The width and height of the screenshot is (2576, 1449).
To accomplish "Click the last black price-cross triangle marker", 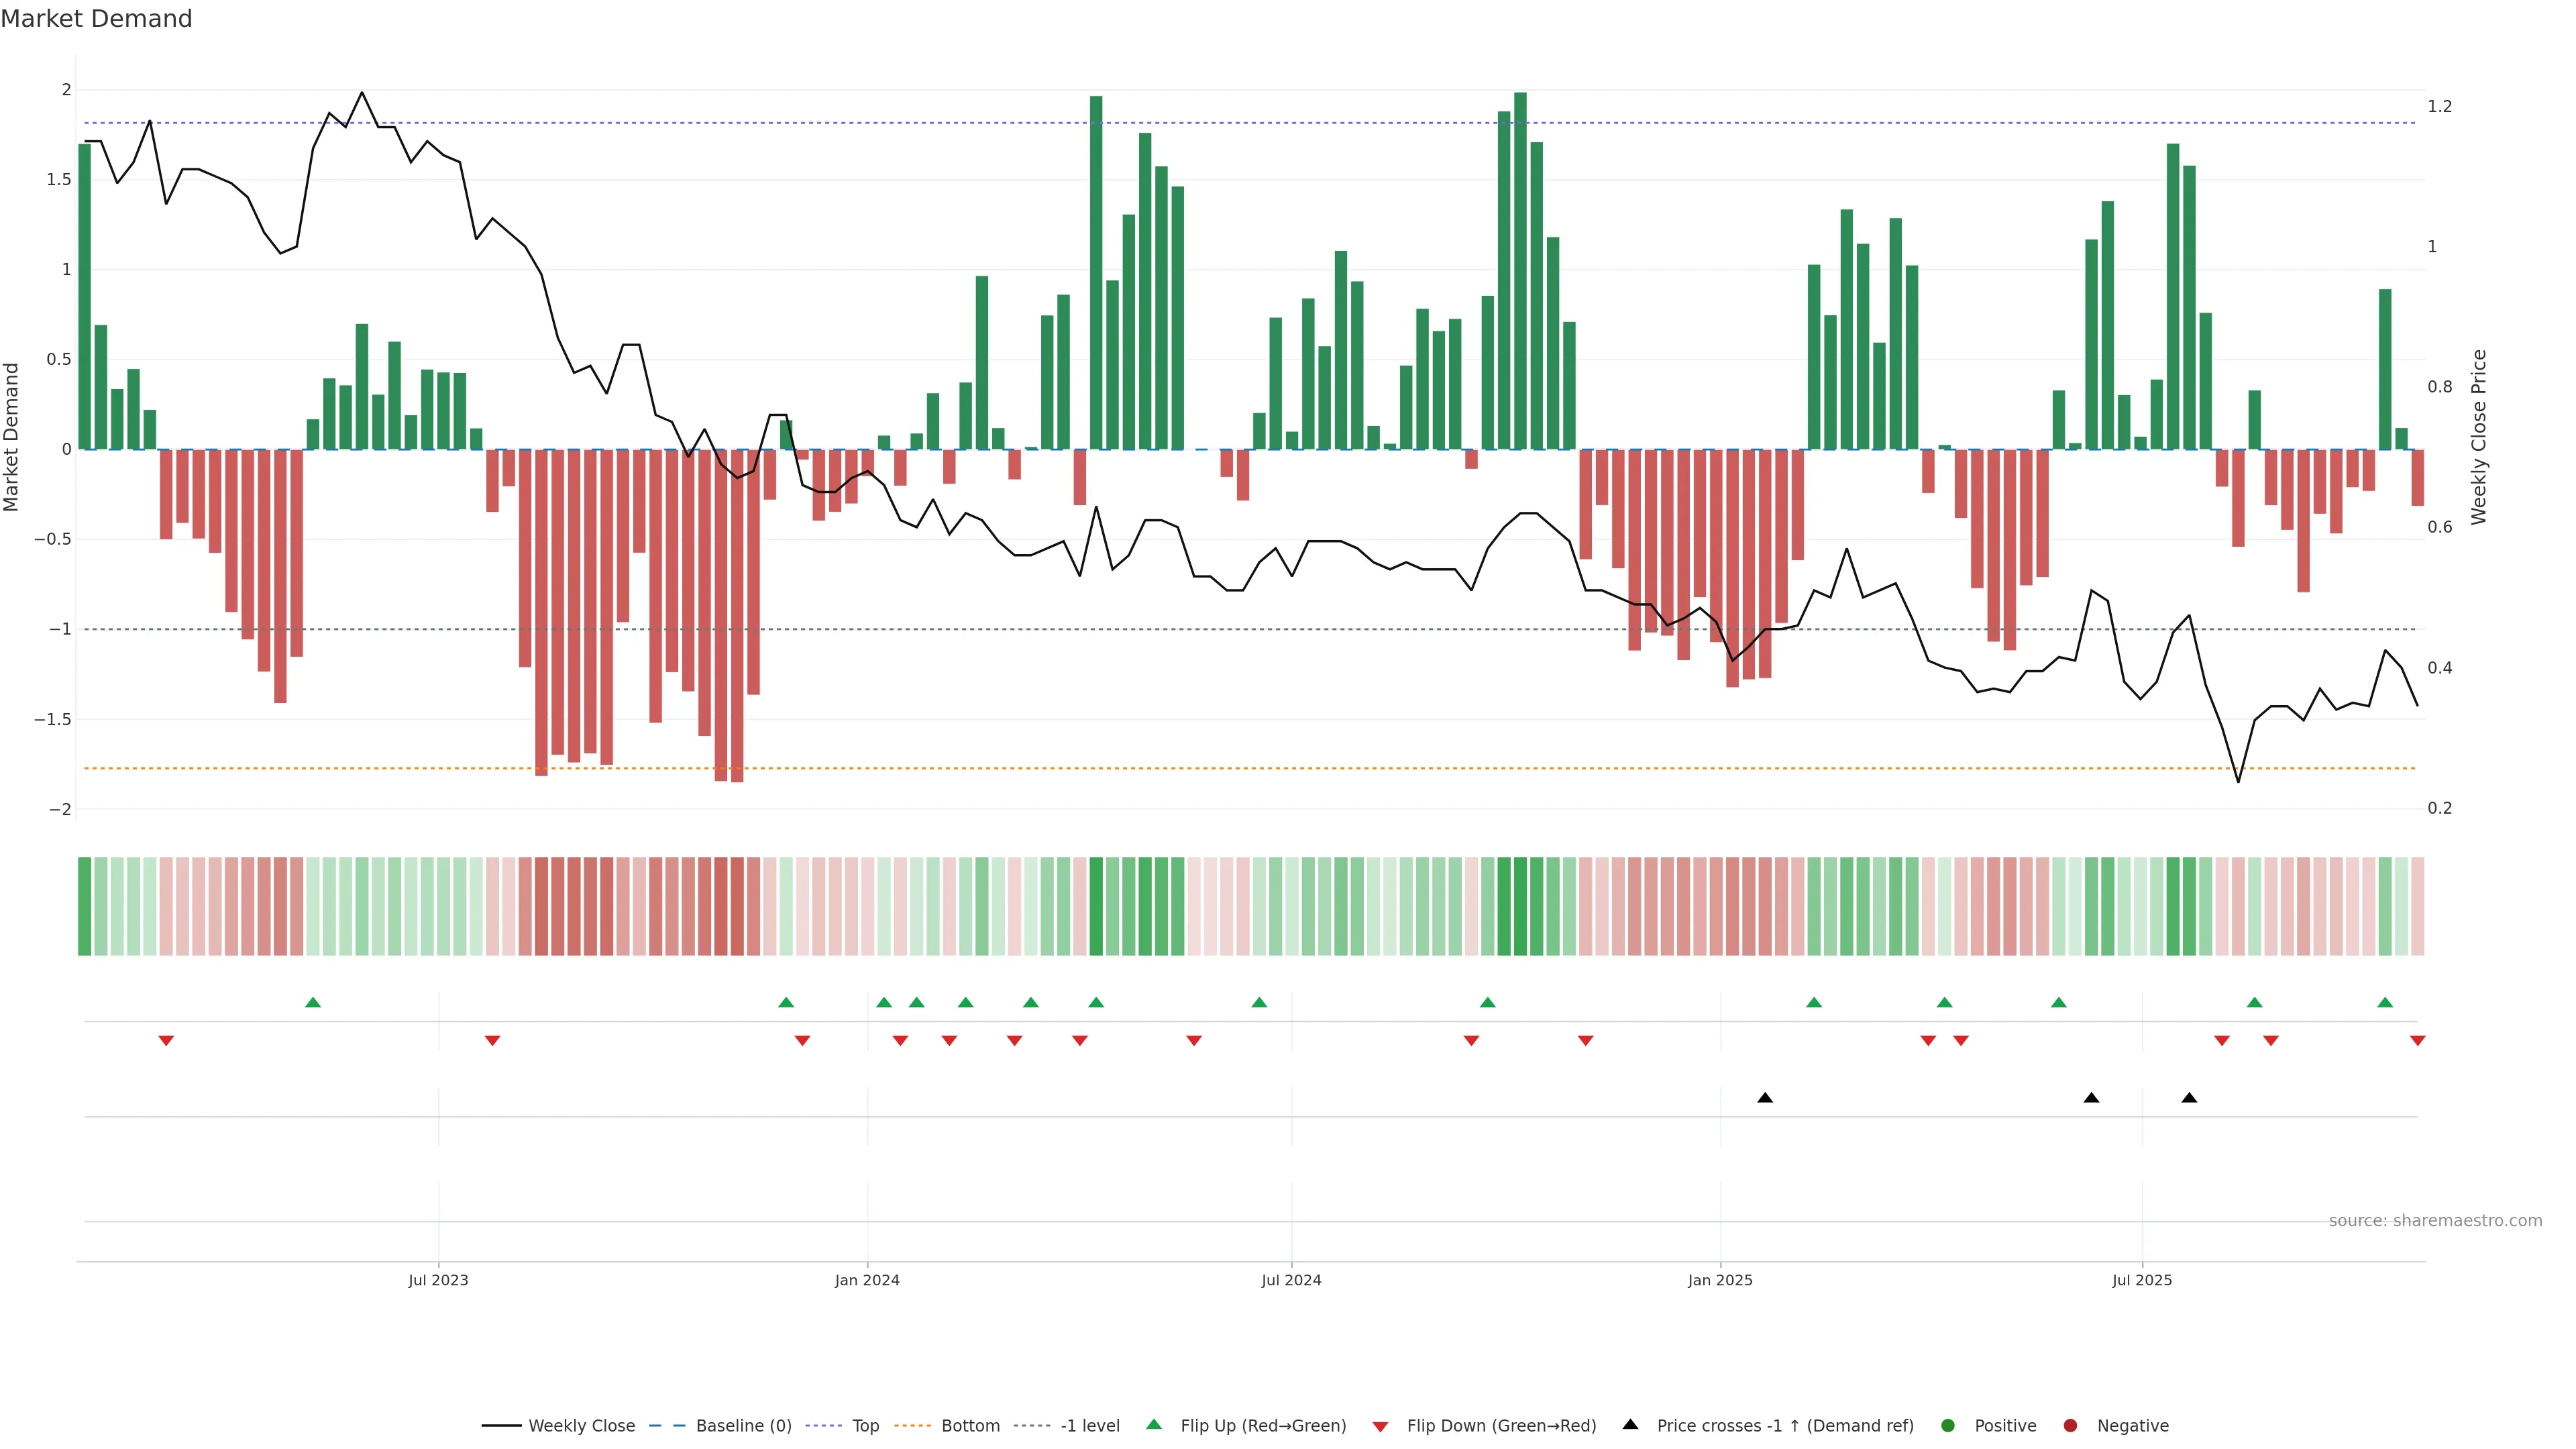I will 2189,1098.
